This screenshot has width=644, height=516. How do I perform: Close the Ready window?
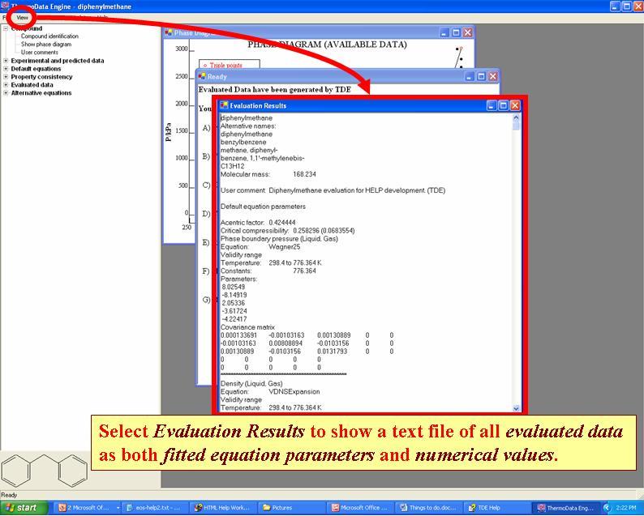(x=492, y=76)
